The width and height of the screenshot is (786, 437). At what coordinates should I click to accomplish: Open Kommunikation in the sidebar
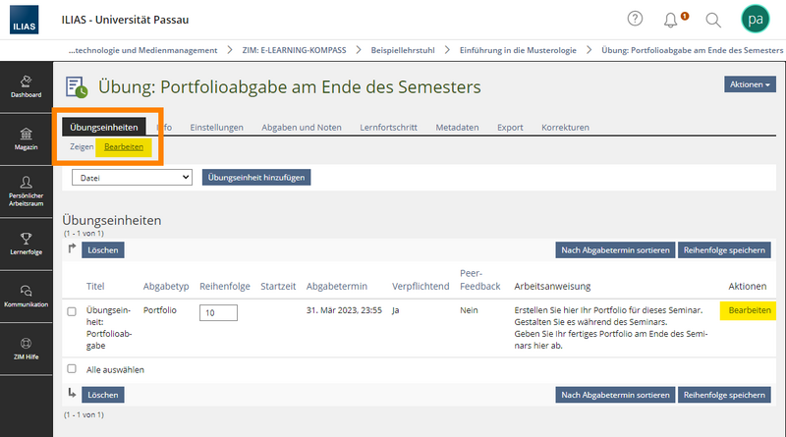point(26,295)
